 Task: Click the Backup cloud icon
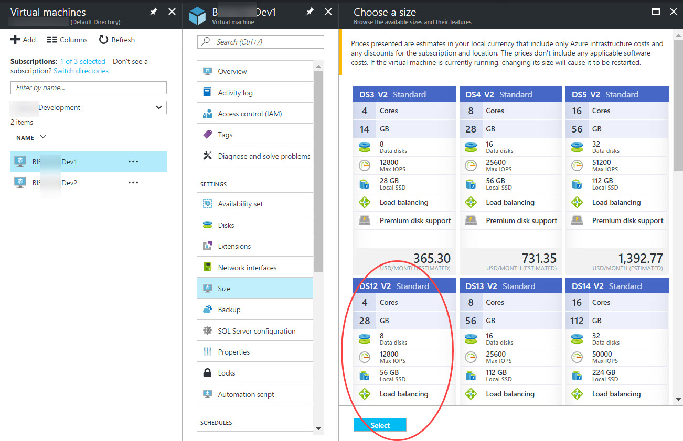pos(207,310)
